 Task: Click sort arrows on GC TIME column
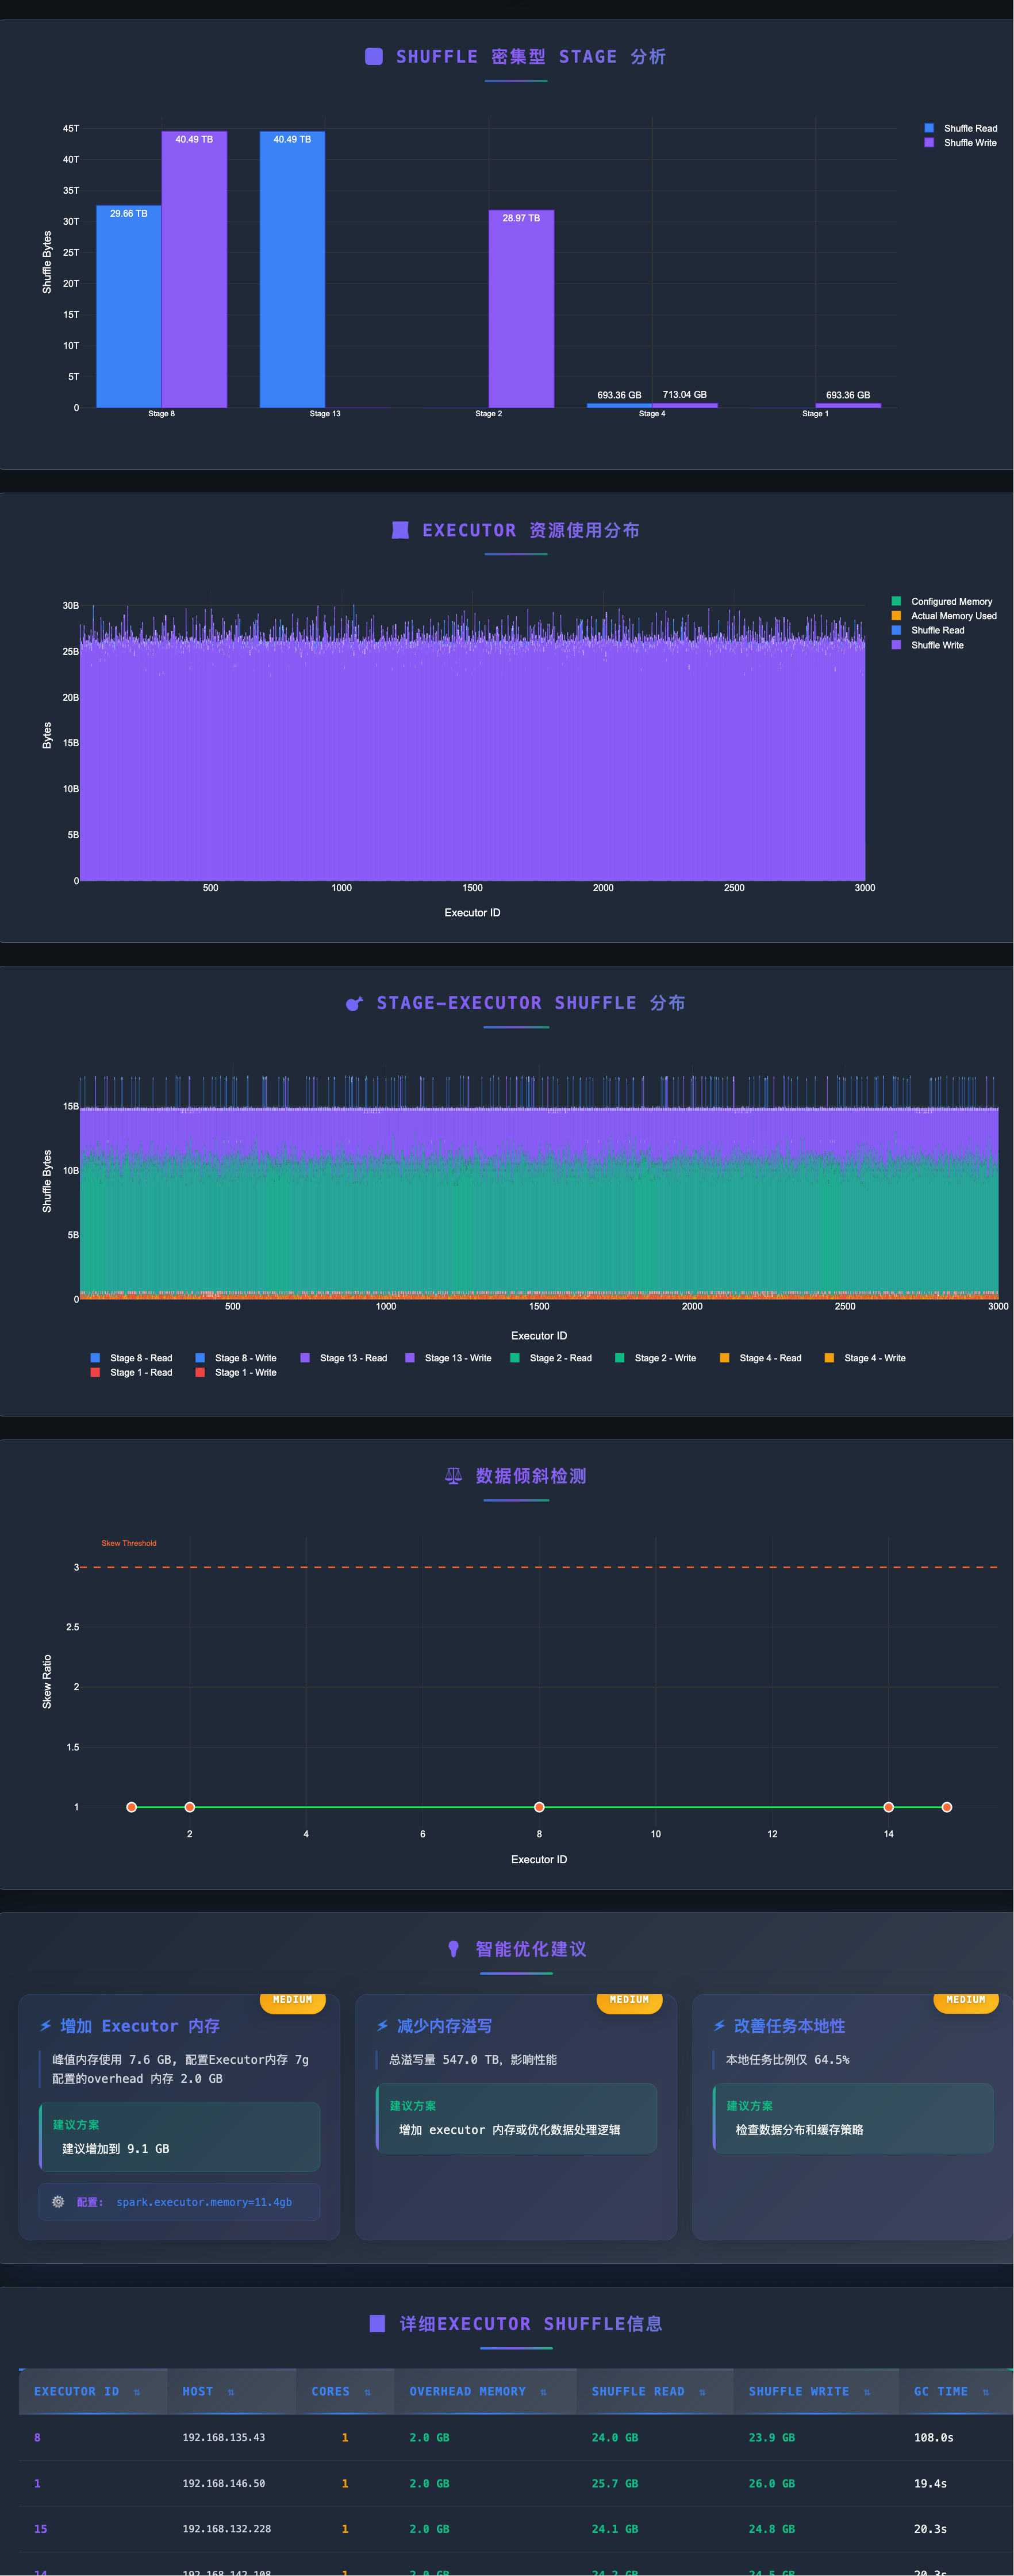coord(985,2392)
